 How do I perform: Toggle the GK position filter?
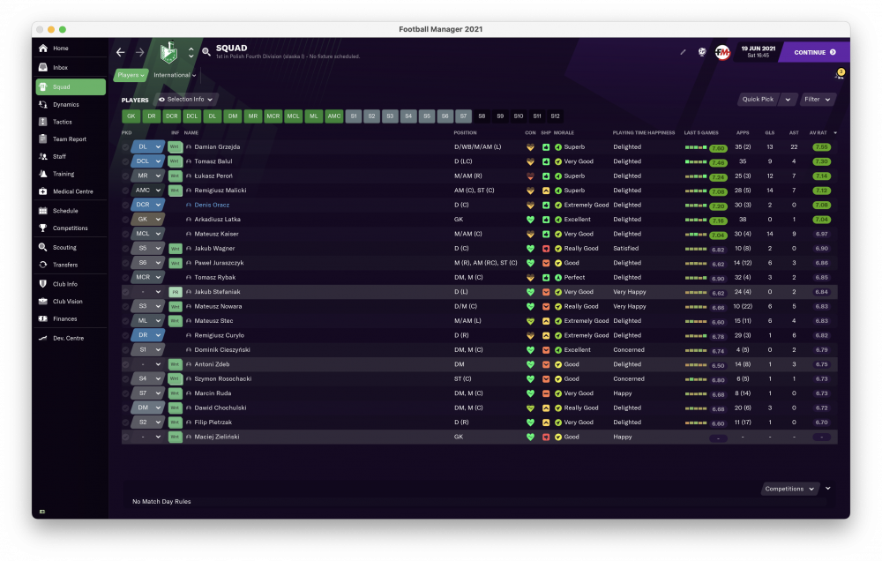coord(131,116)
